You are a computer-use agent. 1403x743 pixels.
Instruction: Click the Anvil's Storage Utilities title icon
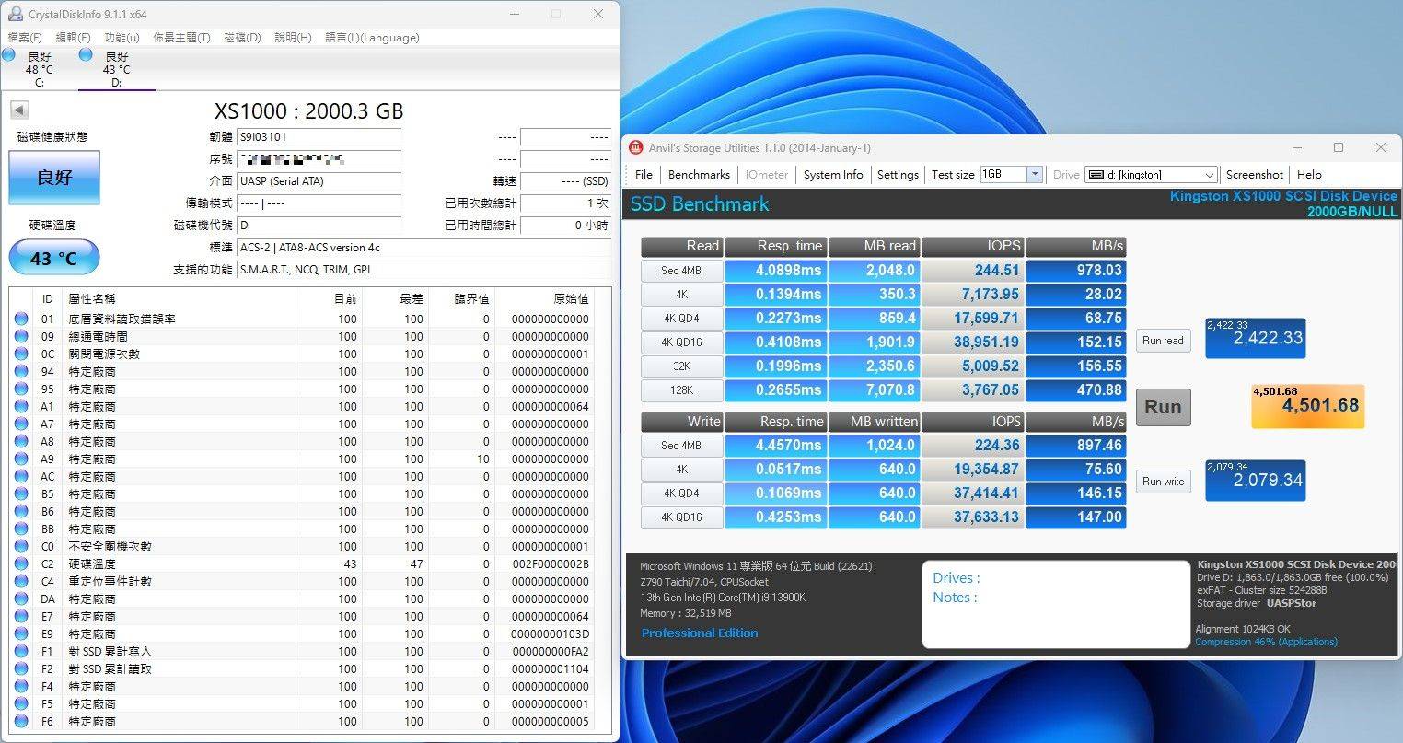[x=636, y=147]
